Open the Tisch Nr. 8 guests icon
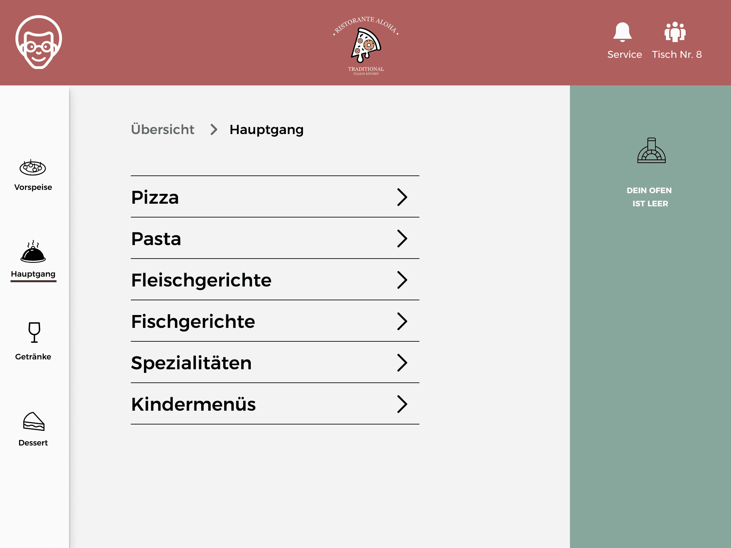Viewport: 731px width, 548px height. 675,32
